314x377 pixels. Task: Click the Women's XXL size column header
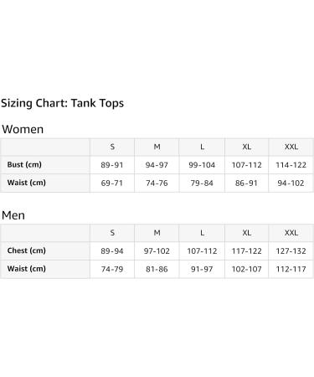(x=291, y=147)
